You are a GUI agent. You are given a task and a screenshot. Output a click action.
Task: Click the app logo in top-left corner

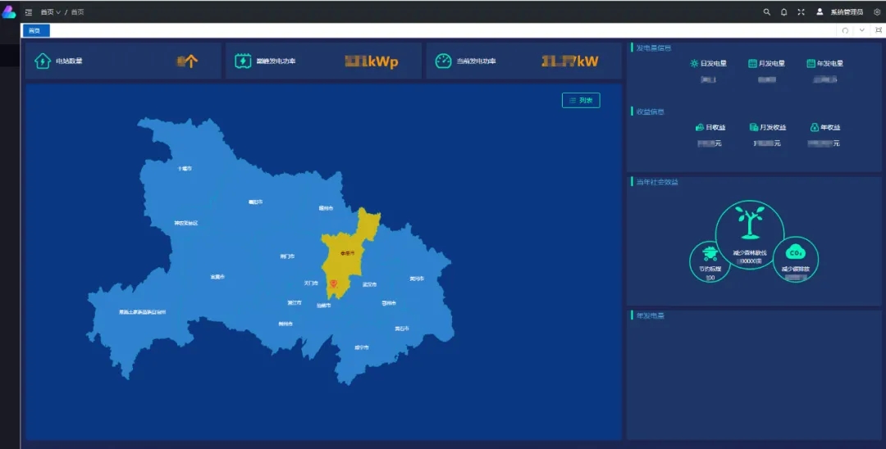(x=9, y=12)
